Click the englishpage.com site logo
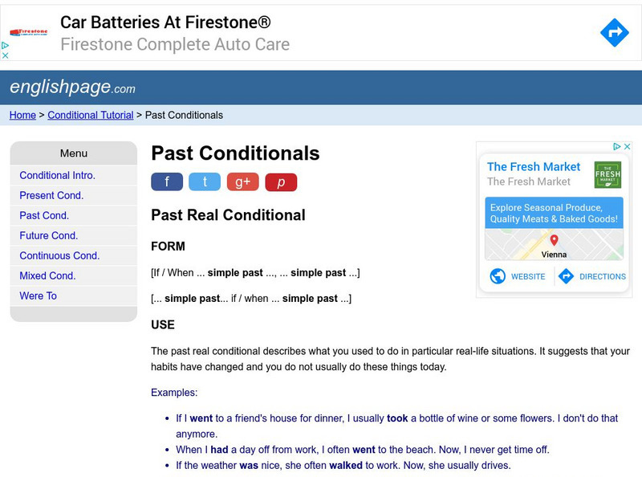642x477 pixels. pos(72,87)
